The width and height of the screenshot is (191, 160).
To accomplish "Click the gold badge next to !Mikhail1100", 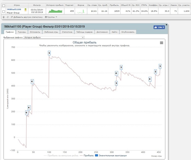I will tap(25, 10).
